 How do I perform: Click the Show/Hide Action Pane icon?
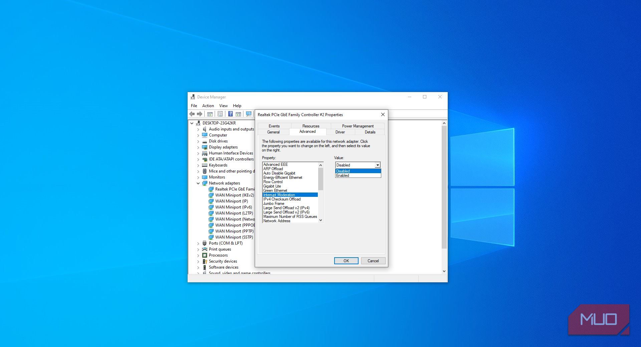pos(238,114)
